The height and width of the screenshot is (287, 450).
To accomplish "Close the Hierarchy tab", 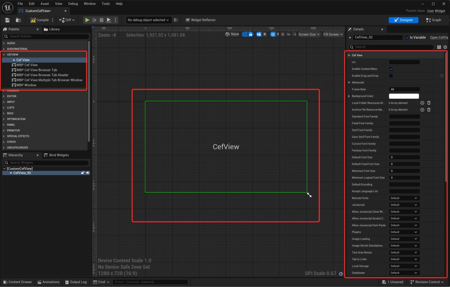I will click(37, 155).
